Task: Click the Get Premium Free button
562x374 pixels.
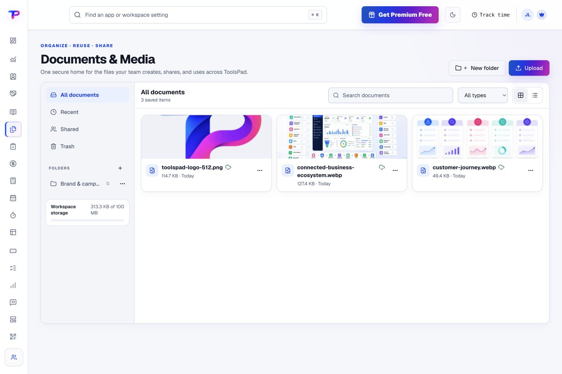Action: pos(400,15)
